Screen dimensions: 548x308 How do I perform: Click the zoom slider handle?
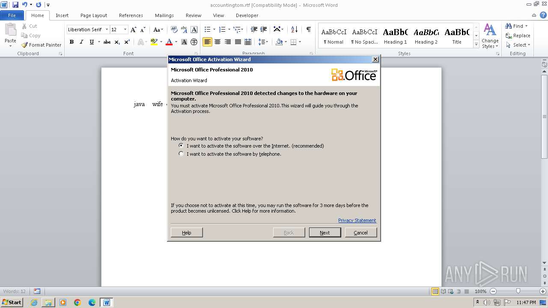coord(518,291)
